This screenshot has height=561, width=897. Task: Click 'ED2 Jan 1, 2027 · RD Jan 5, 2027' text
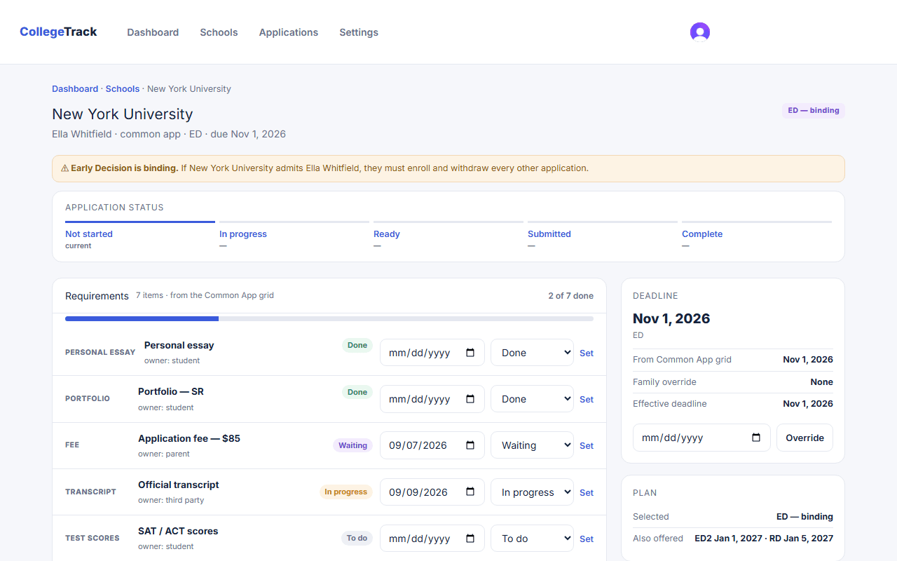coord(764,539)
